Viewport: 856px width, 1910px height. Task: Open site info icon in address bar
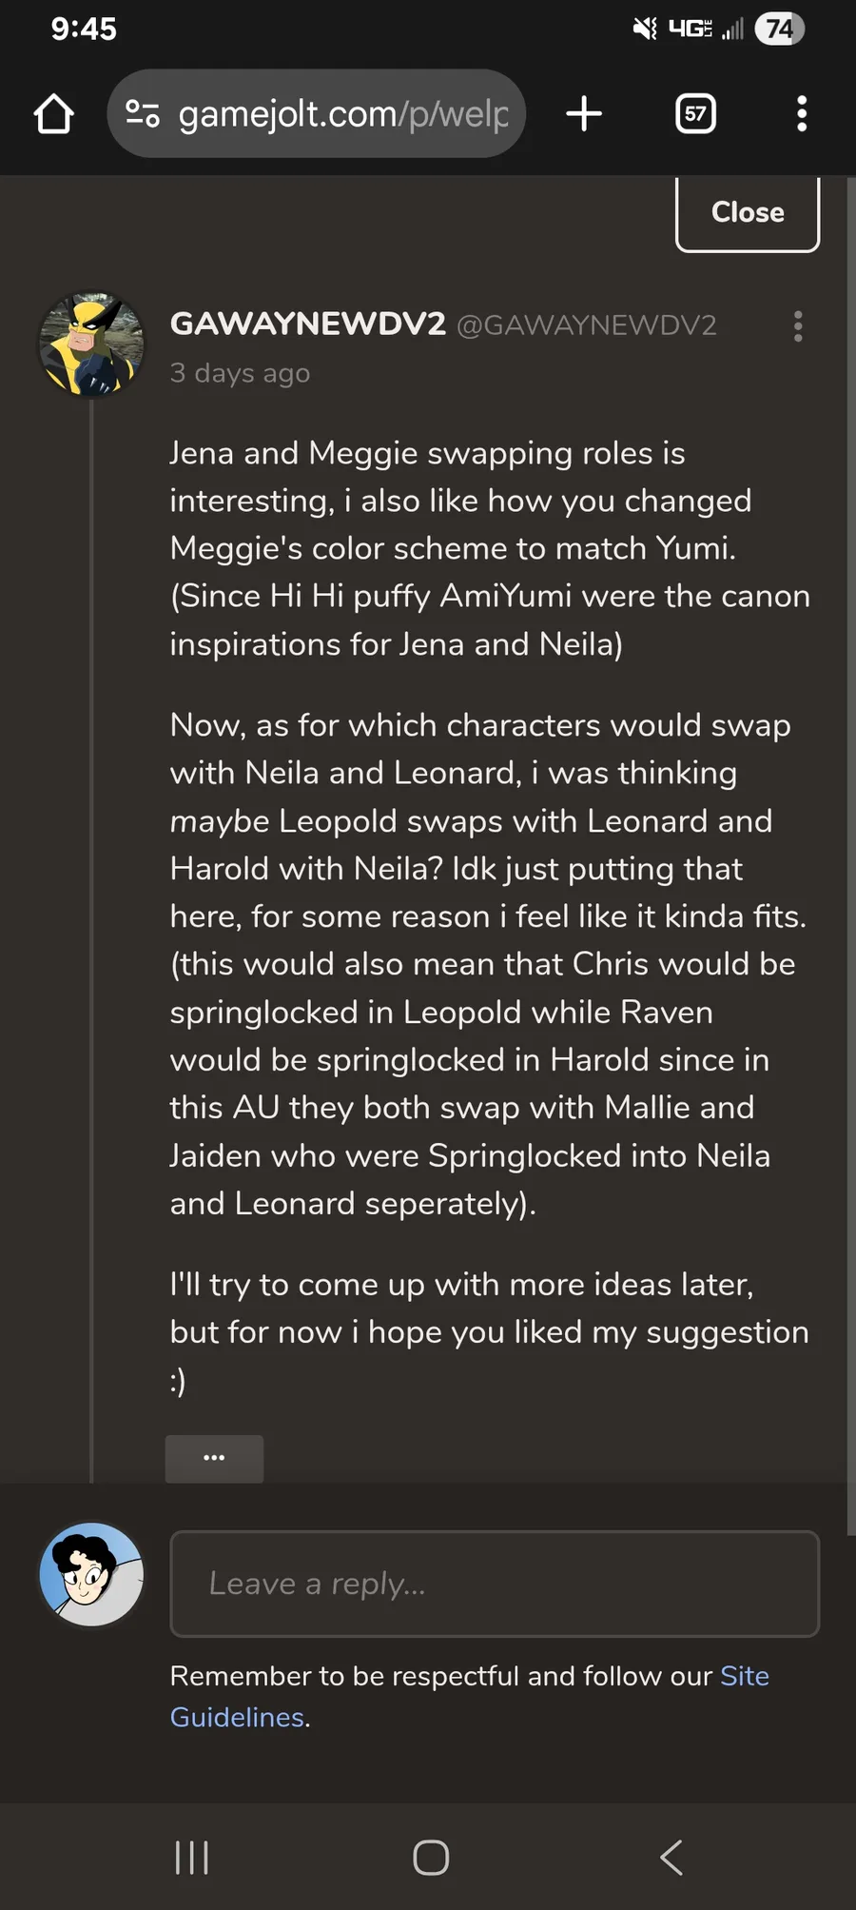143,114
